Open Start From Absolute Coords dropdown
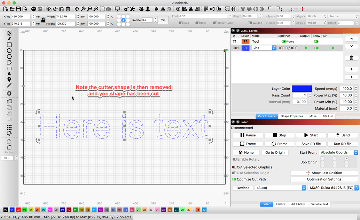Screen dimensions: 360x220 338,152
